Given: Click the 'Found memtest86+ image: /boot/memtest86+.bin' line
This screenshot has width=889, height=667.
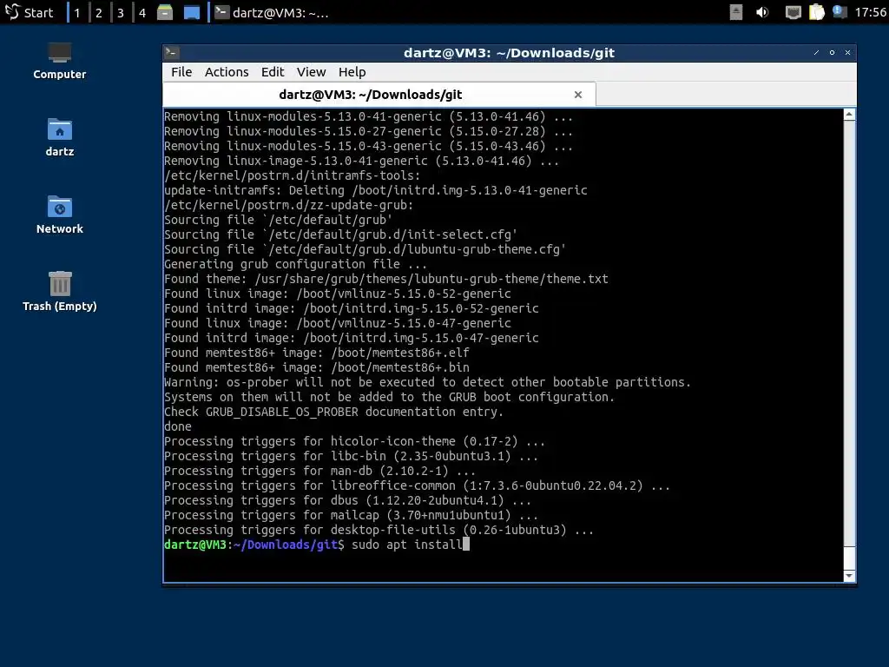Looking at the screenshot, I should (316, 367).
